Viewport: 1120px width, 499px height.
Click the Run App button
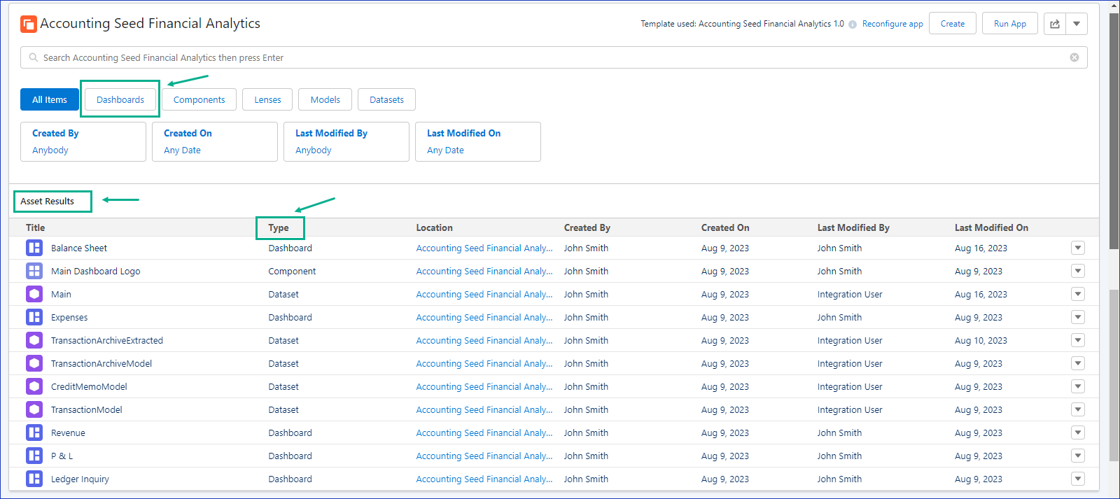coord(1010,24)
